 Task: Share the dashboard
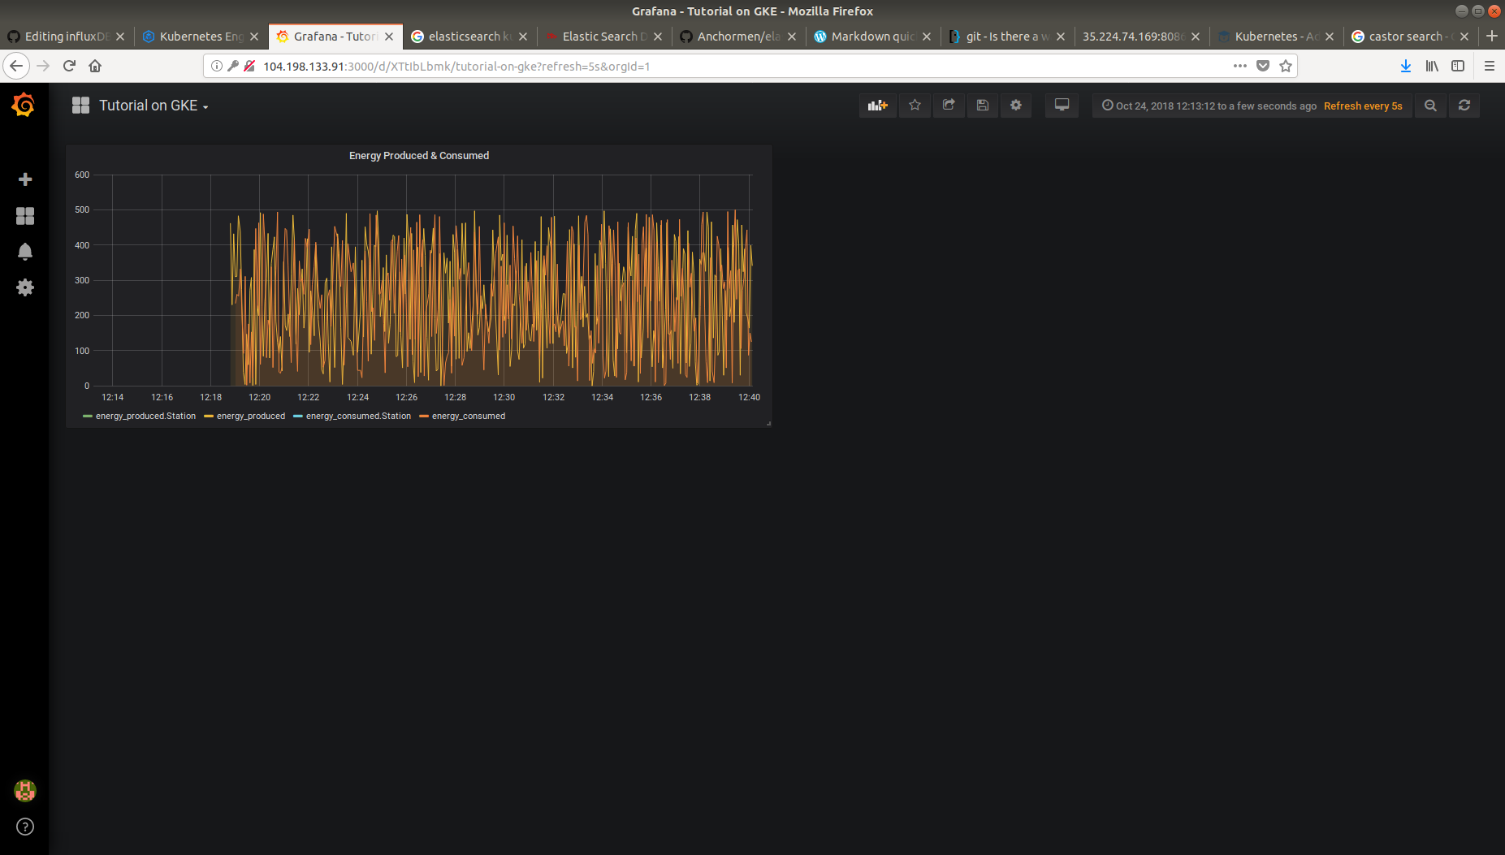(949, 106)
